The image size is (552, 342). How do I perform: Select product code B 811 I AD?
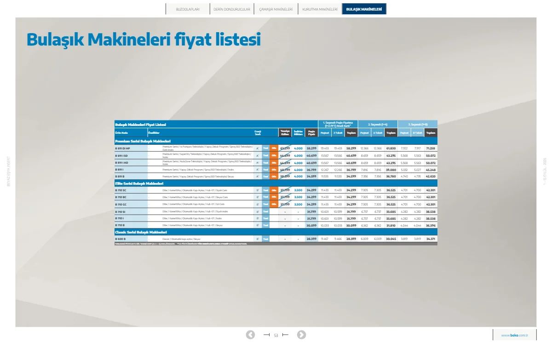click(121, 162)
